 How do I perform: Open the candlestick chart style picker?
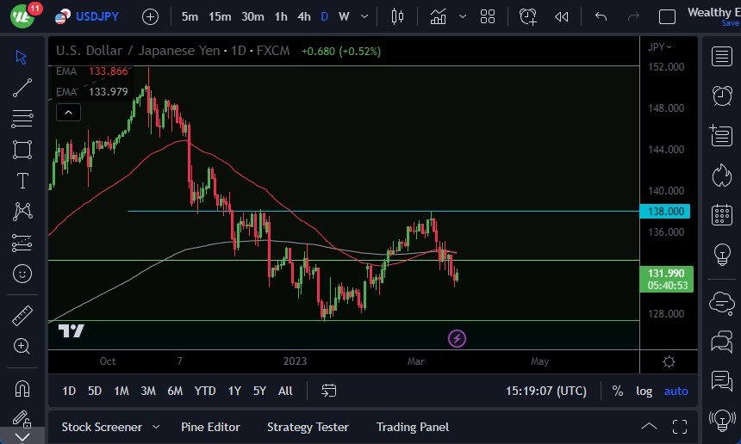point(397,16)
